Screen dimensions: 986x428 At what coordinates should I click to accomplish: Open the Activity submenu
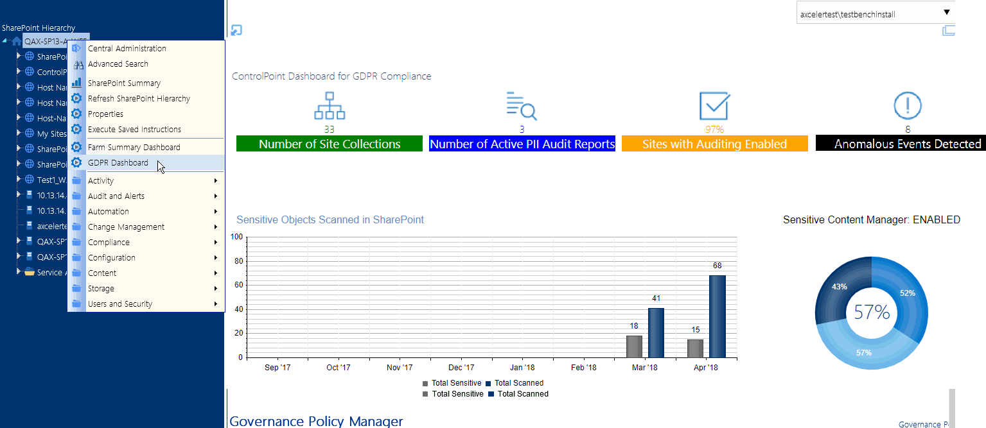101,180
